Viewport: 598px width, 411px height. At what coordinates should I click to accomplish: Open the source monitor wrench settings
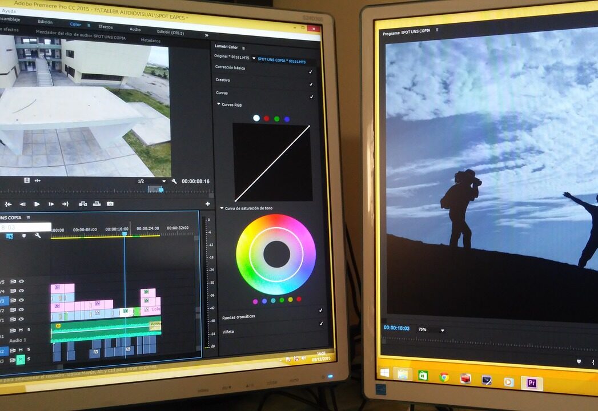click(x=174, y=181)
